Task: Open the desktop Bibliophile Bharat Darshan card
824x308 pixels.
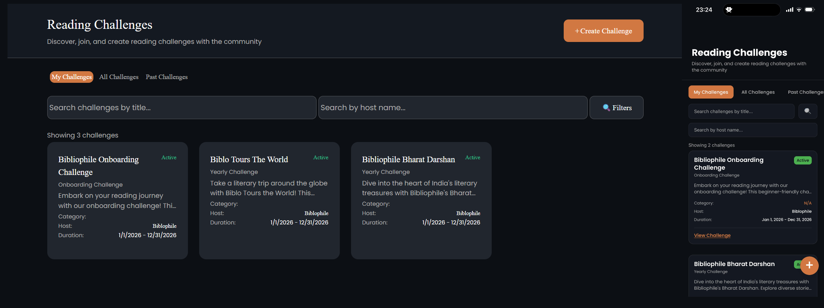Action: [x=421, y=200]
